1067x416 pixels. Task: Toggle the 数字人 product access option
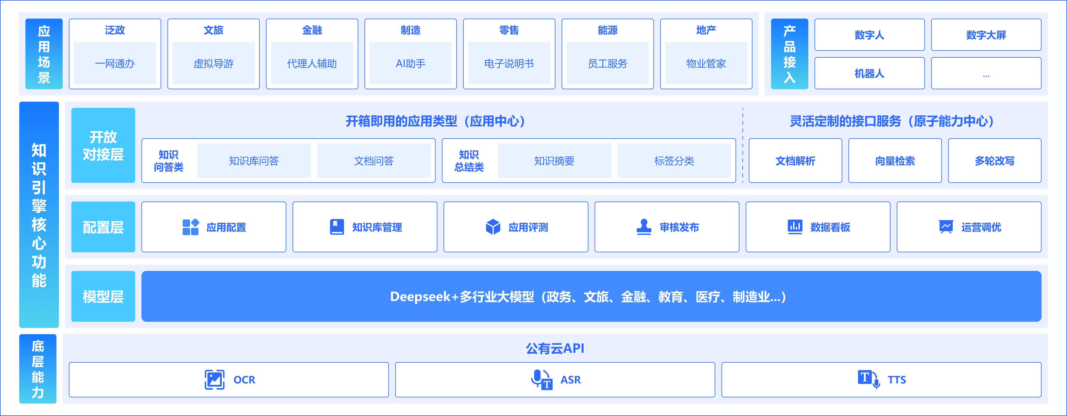(869, 35)
